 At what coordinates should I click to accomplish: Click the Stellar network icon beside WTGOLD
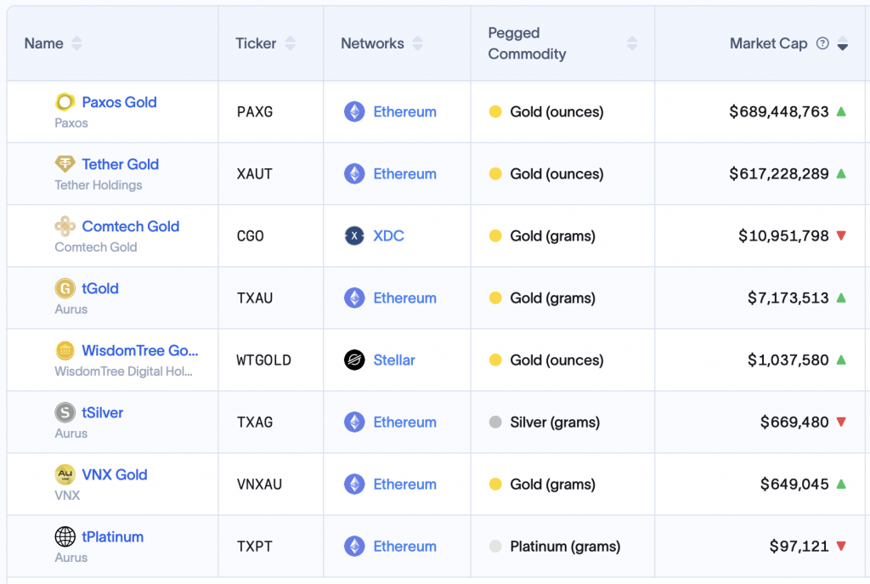click(x=356, y=360)
